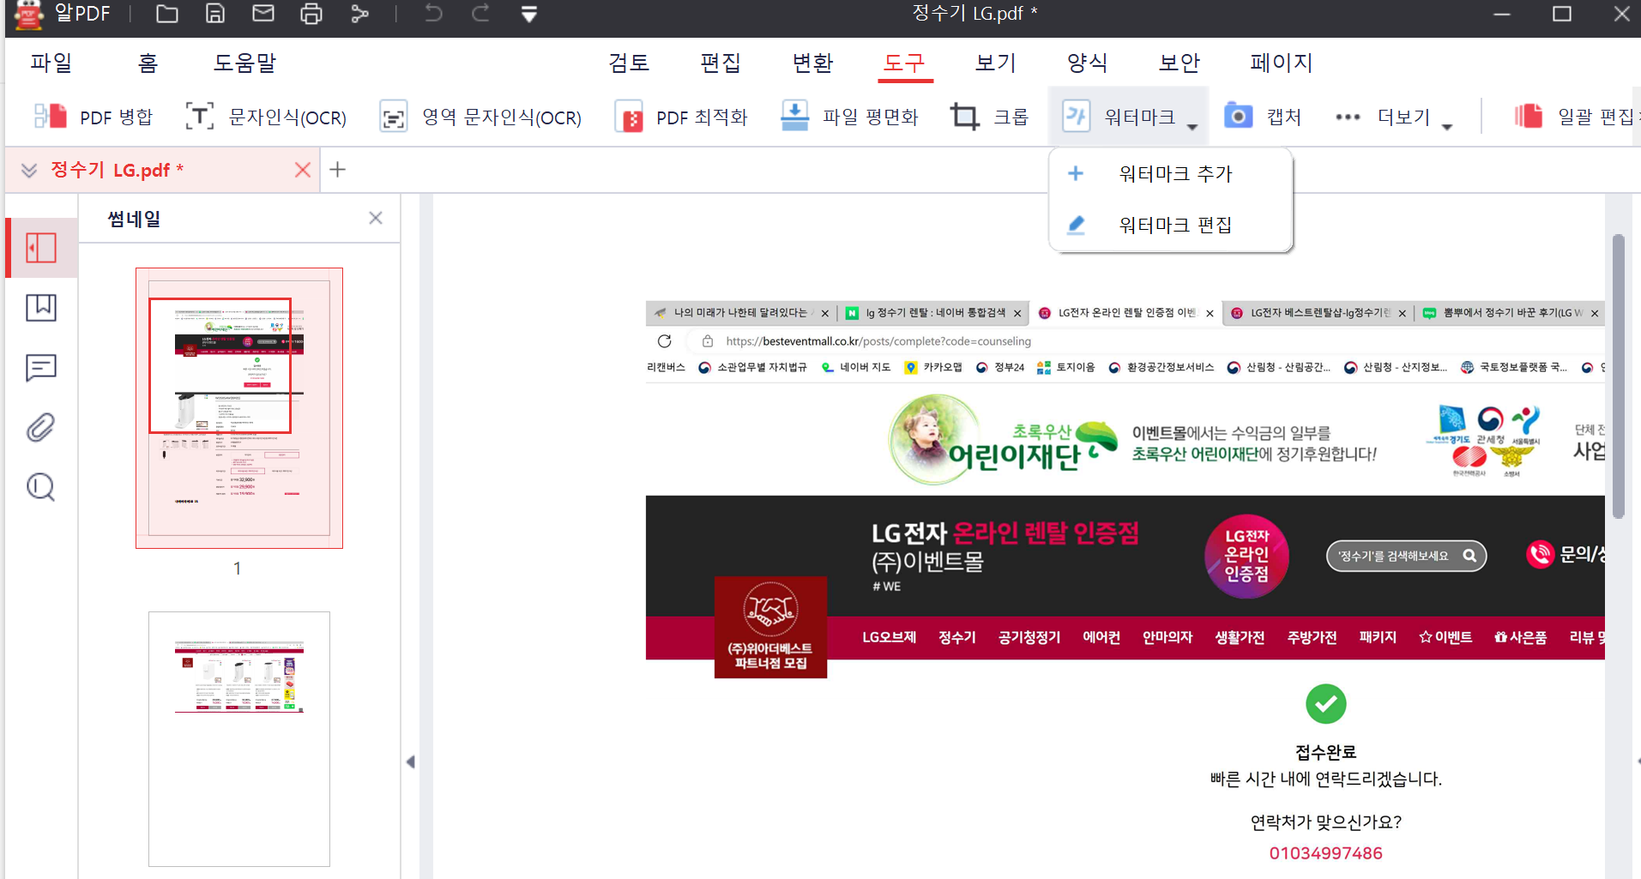Collapse the side panel with the left arrow
This screenshot has width=1641, height=879.
point(411,762)
